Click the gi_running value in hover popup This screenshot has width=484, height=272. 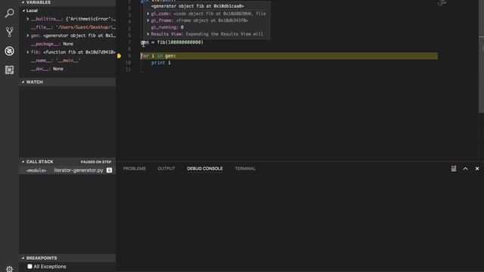[182, 27]
